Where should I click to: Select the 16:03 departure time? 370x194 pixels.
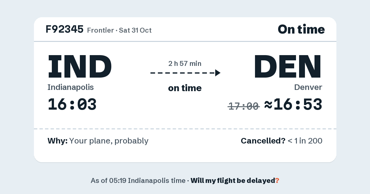click(x=72, y=104)
